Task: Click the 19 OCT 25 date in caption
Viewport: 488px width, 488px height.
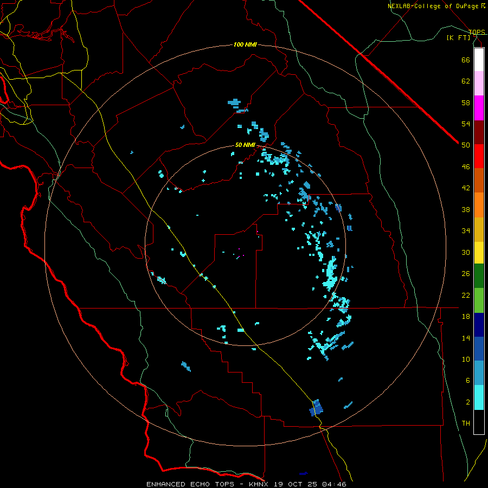Action: point(296,484)
